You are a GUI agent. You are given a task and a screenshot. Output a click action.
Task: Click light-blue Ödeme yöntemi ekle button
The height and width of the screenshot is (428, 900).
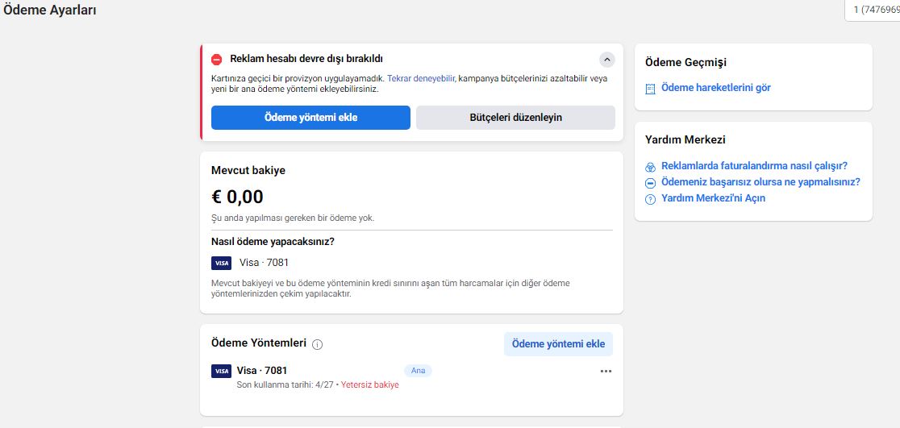[559, 344]
